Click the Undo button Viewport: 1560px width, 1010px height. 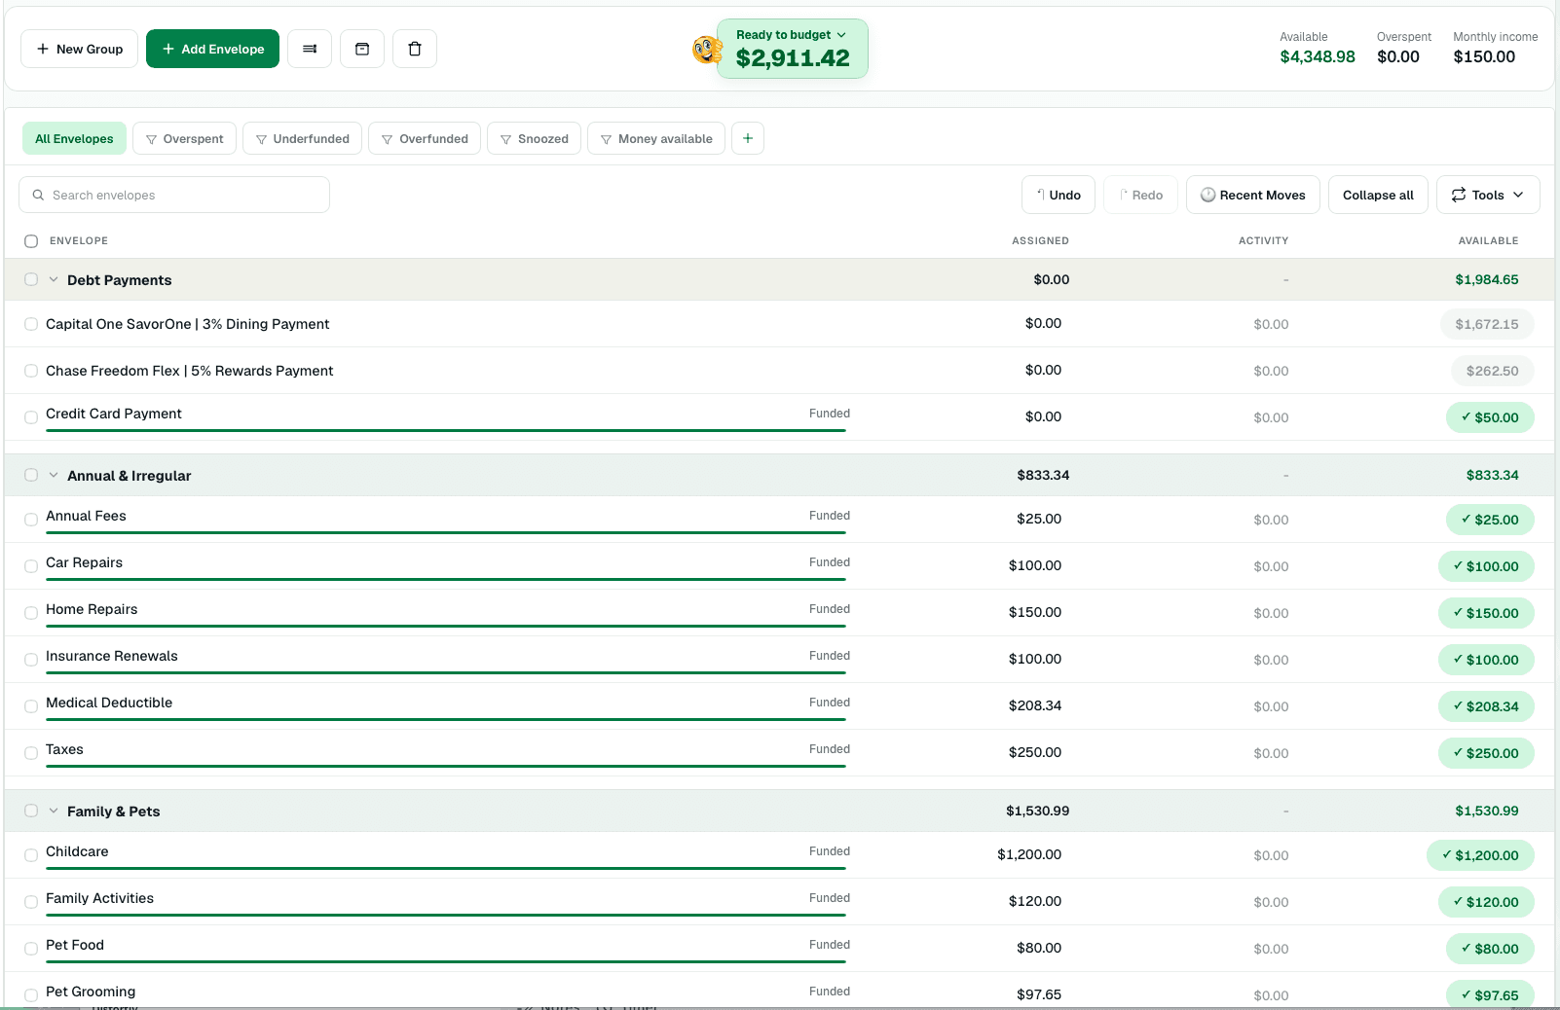click(1059, 195)
